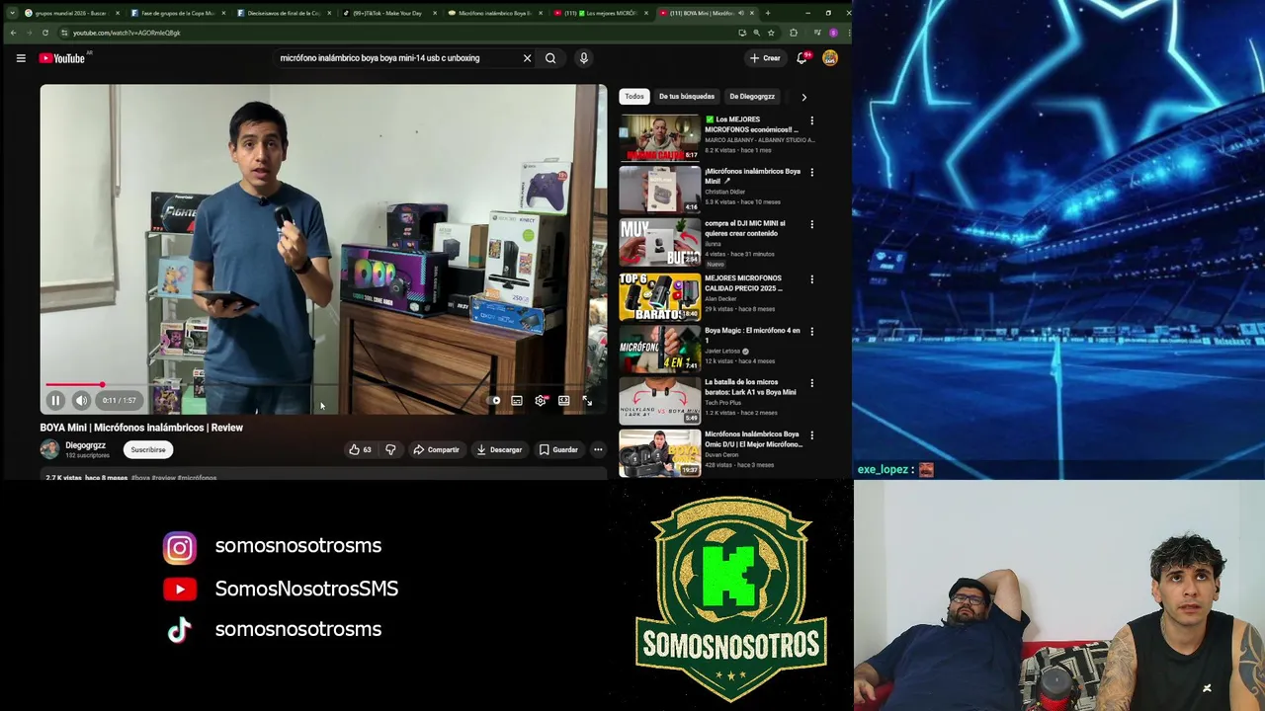Switch to the TikTok Make Your Day tab

pyautogui.click(x=389, y=13)
